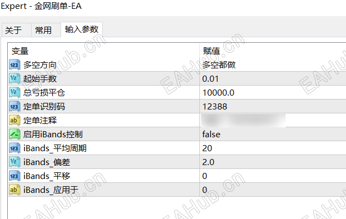Click the integer icon beside 定单识别码
This screenshot has height=219, width=346.
[14, 106]
